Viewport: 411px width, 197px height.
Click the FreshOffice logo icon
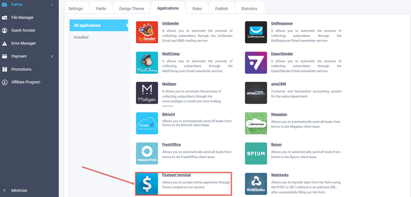pyautogui.click(x=147, y=153)
